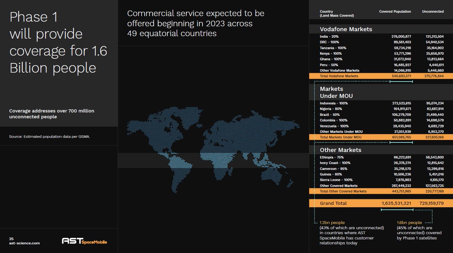Click the 'Cameroon - 95%' row label
Viewport: 453px width, 253px height.
click(x=334, y=169)
